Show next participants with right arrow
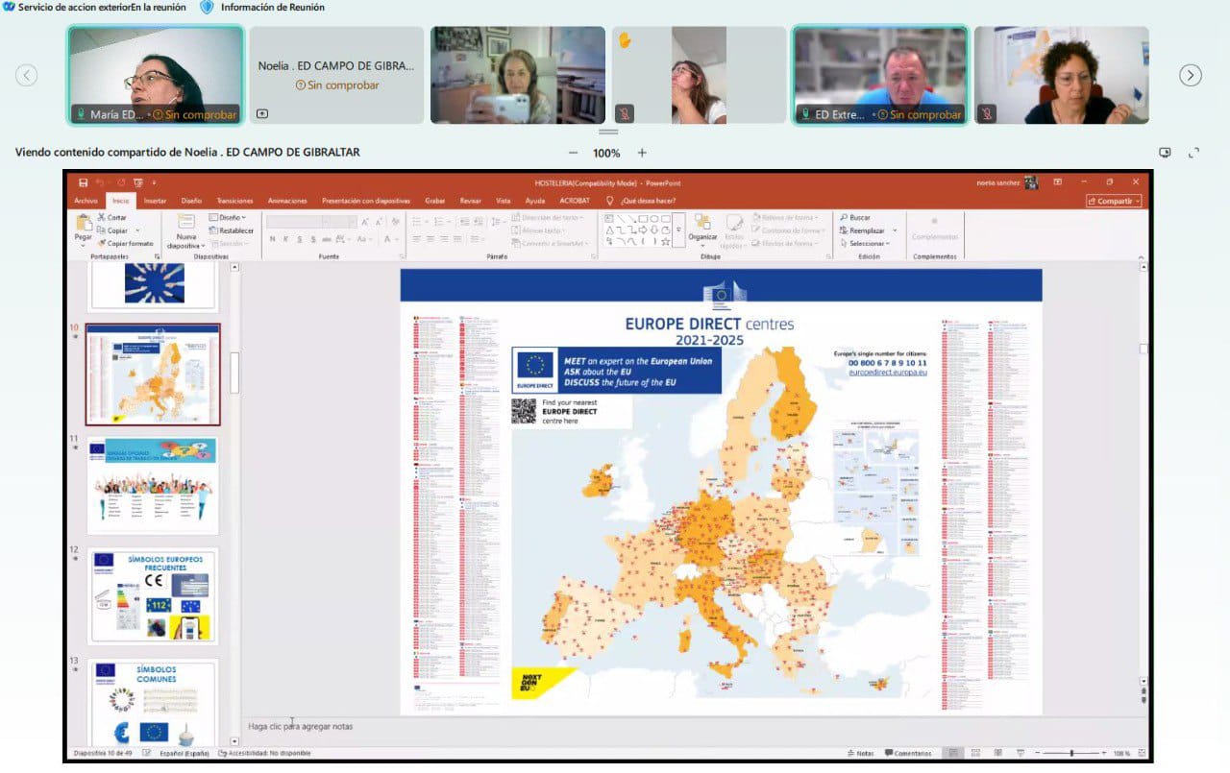Screen dimensions: 1230x773 pyautogui.click(x=1190, y=75)
